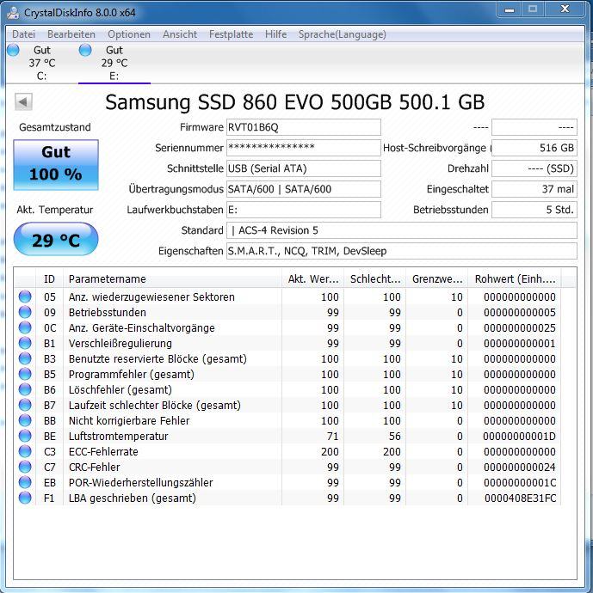Click status orb for BE Luftstromtemperatur

coord(25,436)
